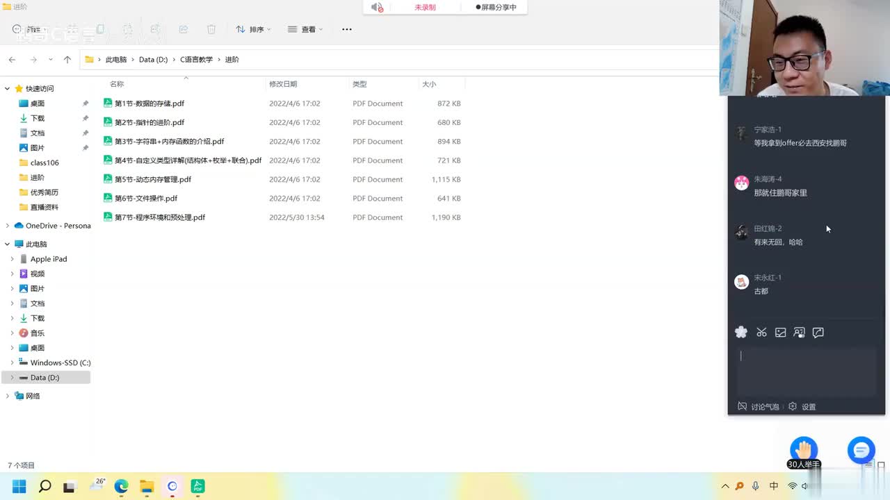Go up one folder level with up arrow
The image size is (890, 500).
pyautogui.click(x=67, y=60)
